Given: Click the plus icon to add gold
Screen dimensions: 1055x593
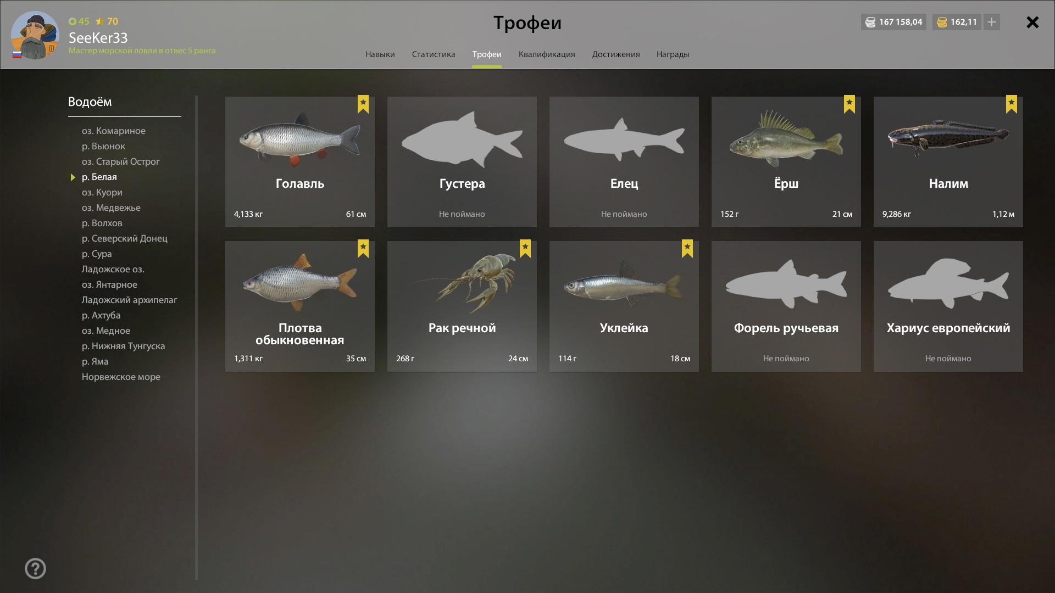Looking at the screenshot, I should click(992, 22).
